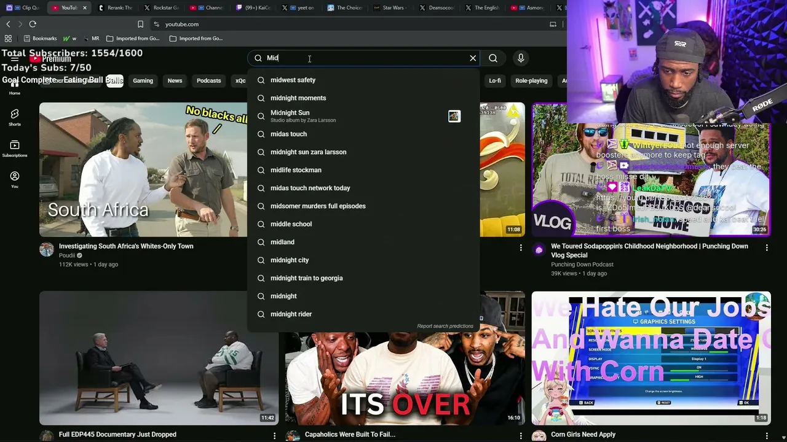Open Subscriptions from the sidebar
Viewport: 787px width, 442px height.
pos(15,149)
